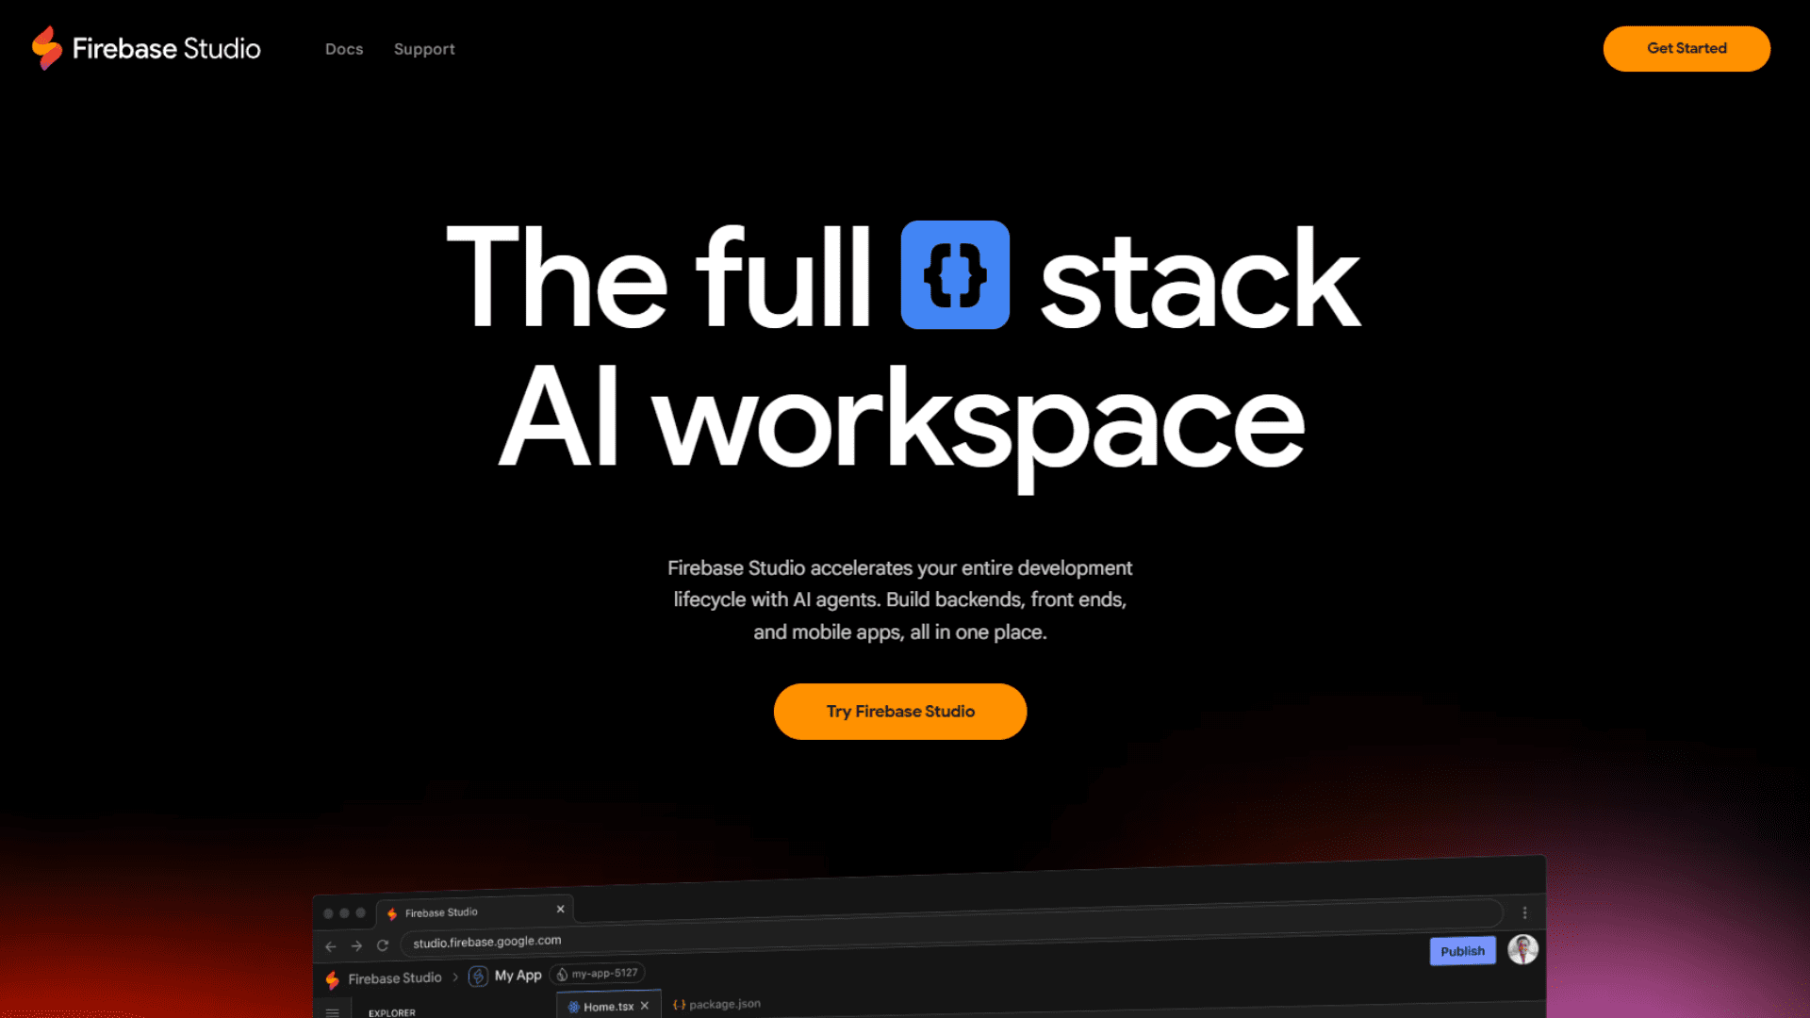
Task: Close the Home.tsx editor tab
Action: tap(645, 1006)
